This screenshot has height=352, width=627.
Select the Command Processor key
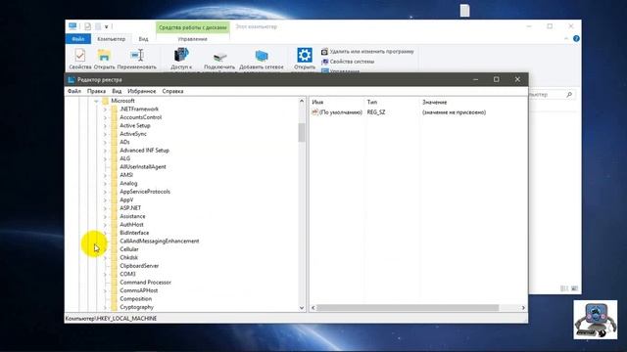pyautogui.click(x=145, y=283)
